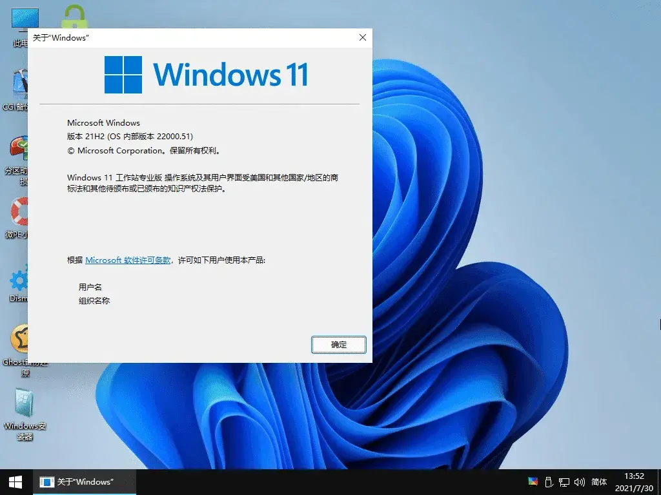
Task: Click the colorful tray icon
Action: point(533,481)
